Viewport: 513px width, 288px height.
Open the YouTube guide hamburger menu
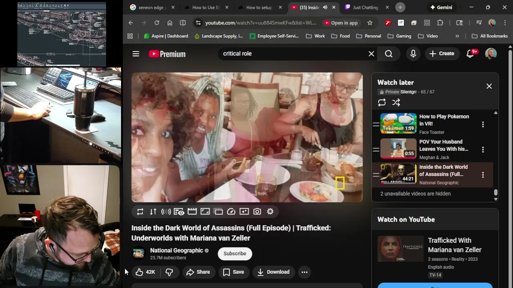point(136,54)
